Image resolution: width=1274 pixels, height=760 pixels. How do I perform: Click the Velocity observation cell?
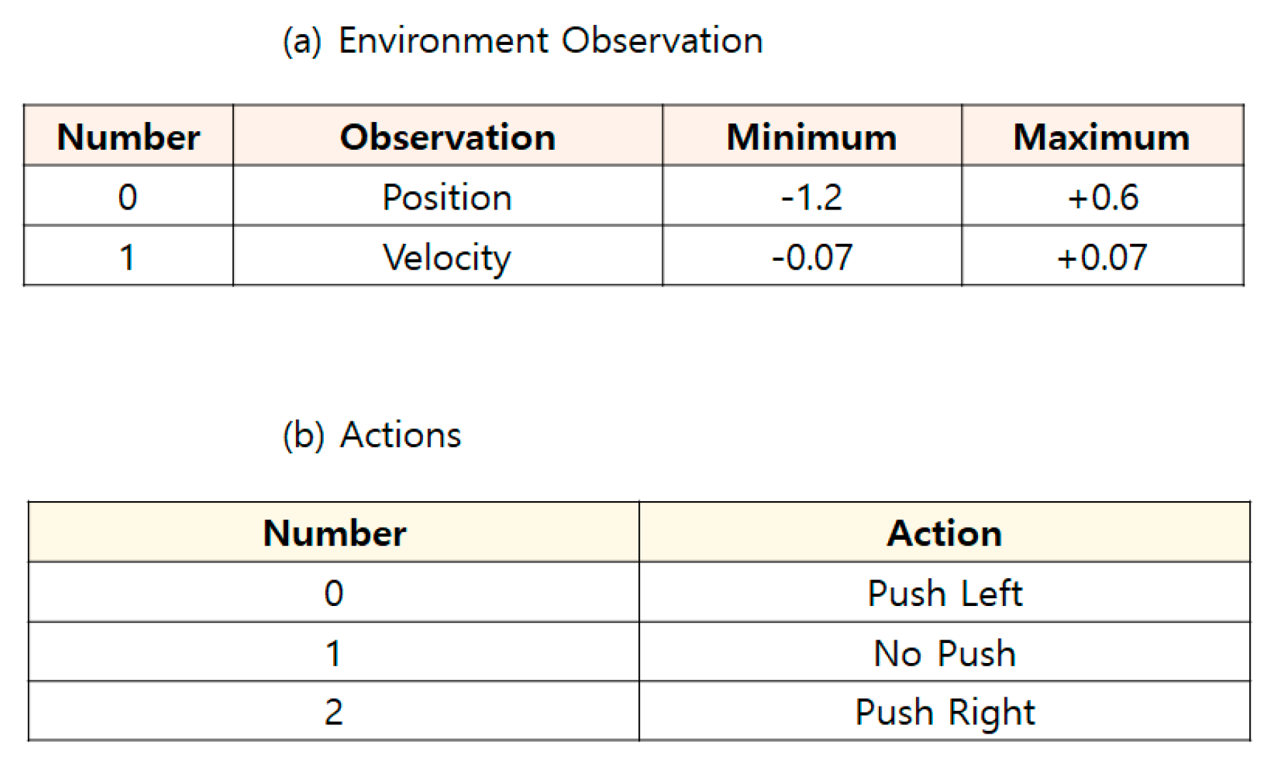pos(447,257)
